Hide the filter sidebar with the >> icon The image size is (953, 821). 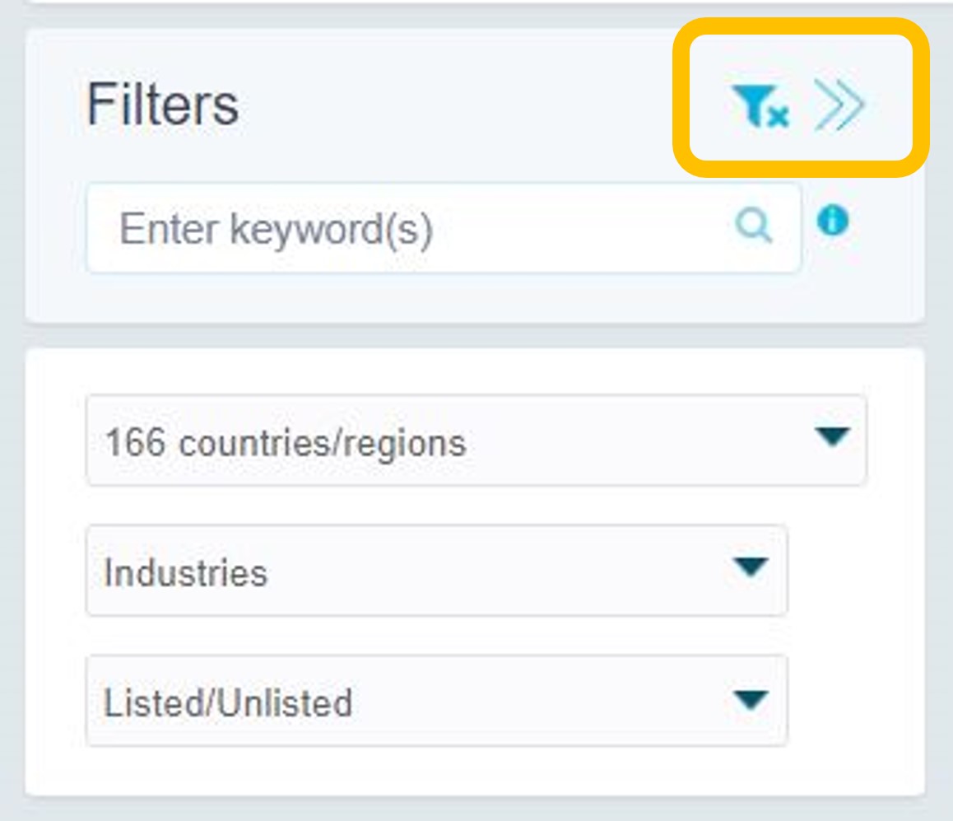coord(839,106)
